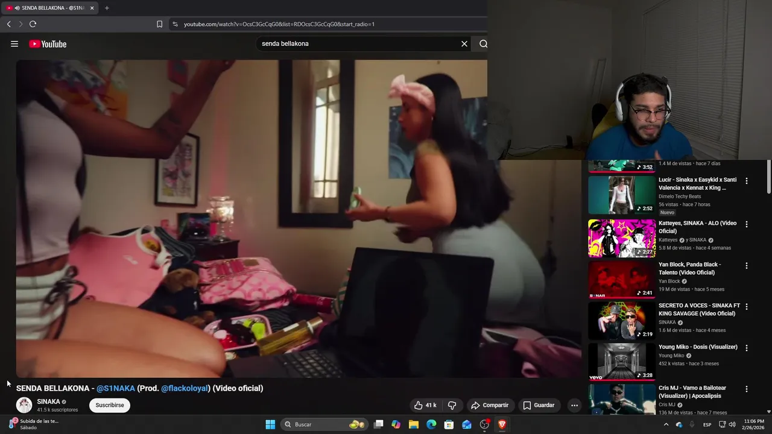Image resolution: width=772 pixels, height=434 pixels.
Task: Open more actions with the three dots below the video
Action: [574, 405]
